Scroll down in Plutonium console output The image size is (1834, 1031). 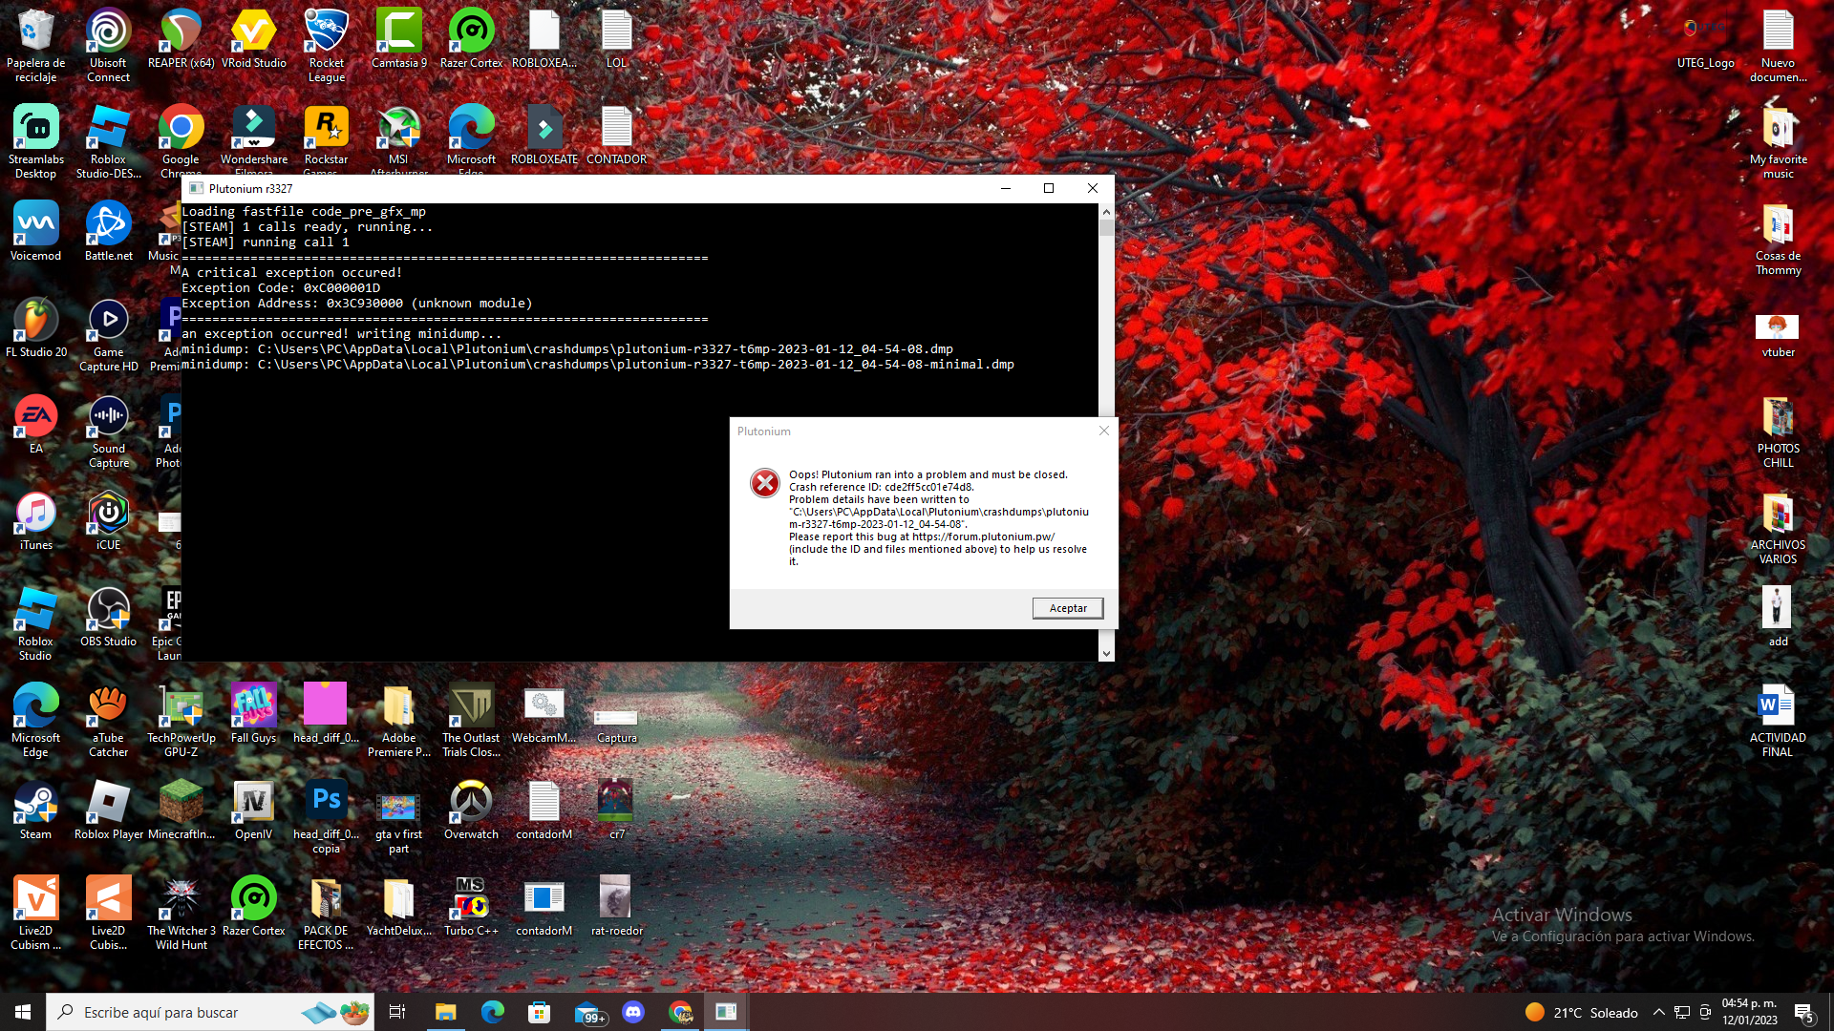coord(1106,652)
